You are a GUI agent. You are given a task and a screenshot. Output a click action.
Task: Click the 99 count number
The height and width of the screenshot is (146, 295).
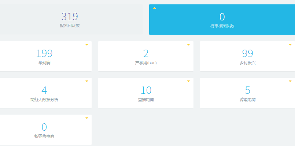coord(248,54)
